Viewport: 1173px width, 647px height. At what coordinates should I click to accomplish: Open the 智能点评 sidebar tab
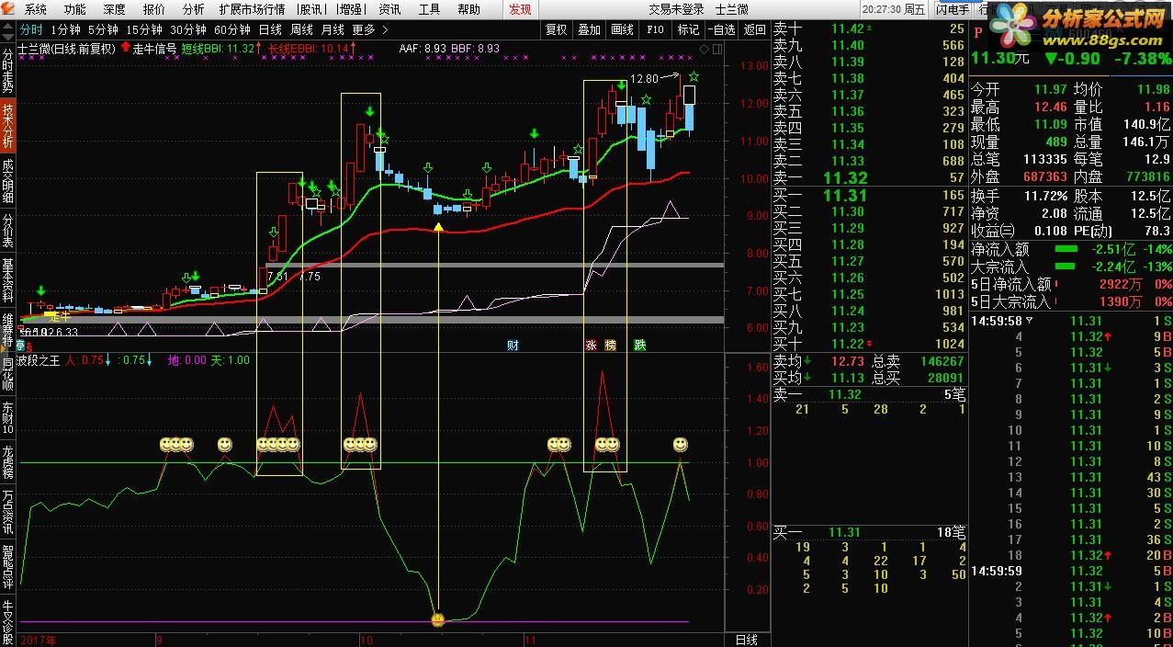8,567
